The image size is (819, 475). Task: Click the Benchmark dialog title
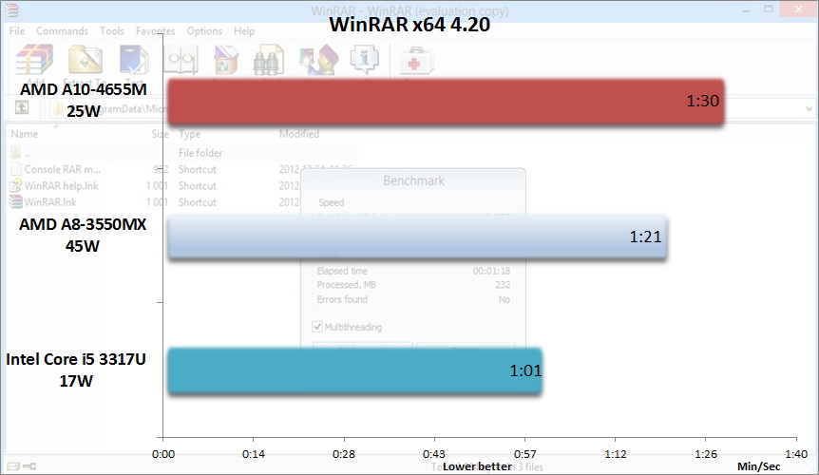click(413, 180)
